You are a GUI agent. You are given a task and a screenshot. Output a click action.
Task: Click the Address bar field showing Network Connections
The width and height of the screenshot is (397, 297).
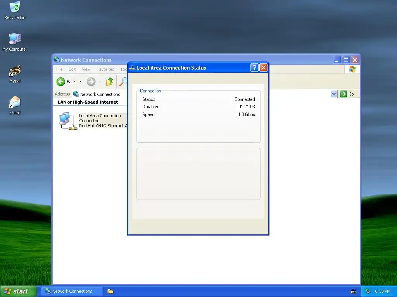pyautogui.click(x=205, y=94)
